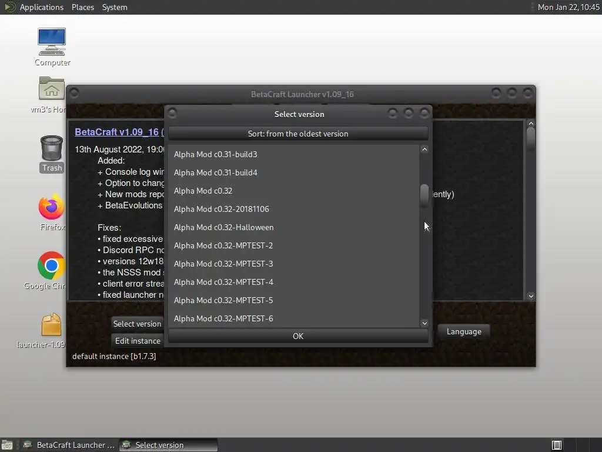Image resolution: width=602 pixels, height=452 pixels.
Task: Open the Applications menu
Action: 42,7
